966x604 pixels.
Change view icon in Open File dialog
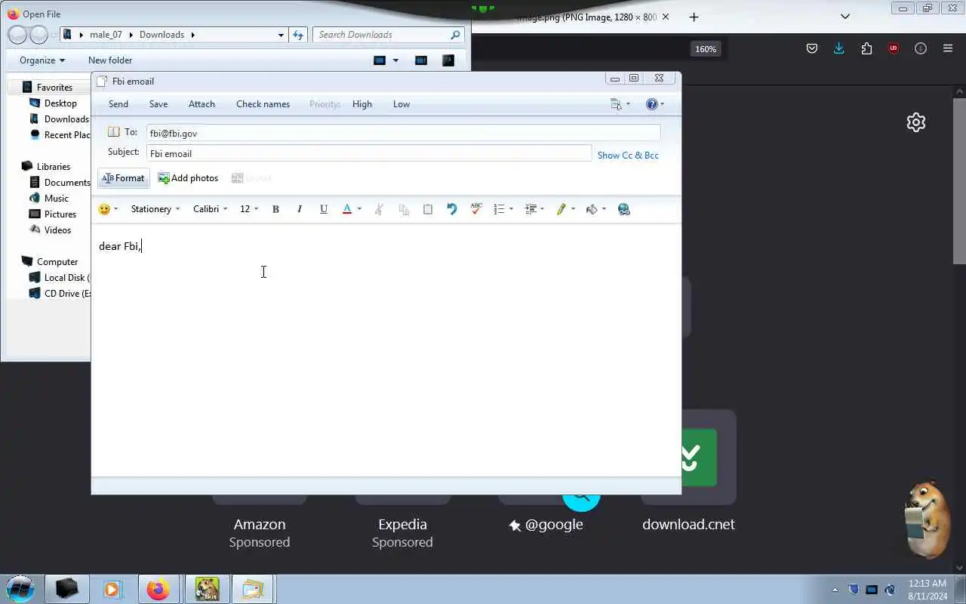tap(380, 60)
